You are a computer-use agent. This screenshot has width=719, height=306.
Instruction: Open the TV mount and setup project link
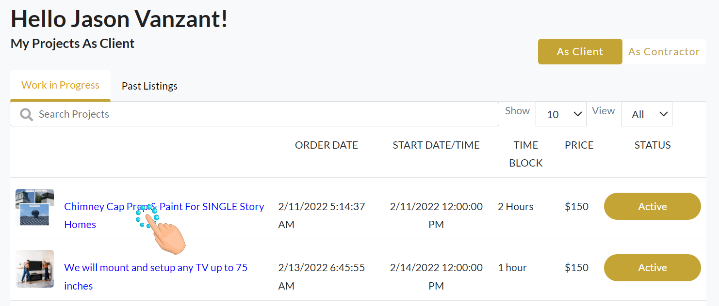tap(155, 268)
